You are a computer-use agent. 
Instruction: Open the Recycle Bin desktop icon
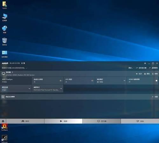point(4,42)
